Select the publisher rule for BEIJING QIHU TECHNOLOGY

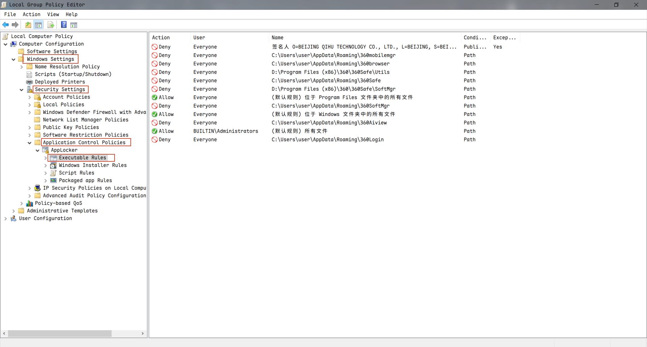(x=335, y=47)
